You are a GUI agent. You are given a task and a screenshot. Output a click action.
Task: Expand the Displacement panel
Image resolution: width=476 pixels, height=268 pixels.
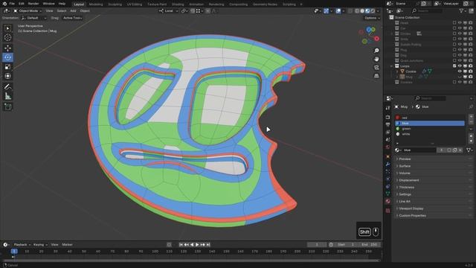coord(433,180)
